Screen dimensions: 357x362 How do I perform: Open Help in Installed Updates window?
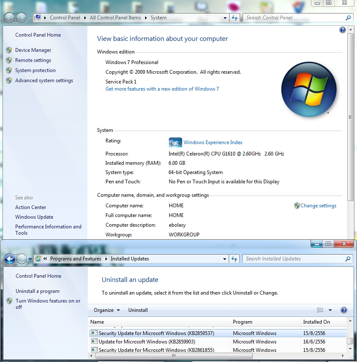click(344, 310)
